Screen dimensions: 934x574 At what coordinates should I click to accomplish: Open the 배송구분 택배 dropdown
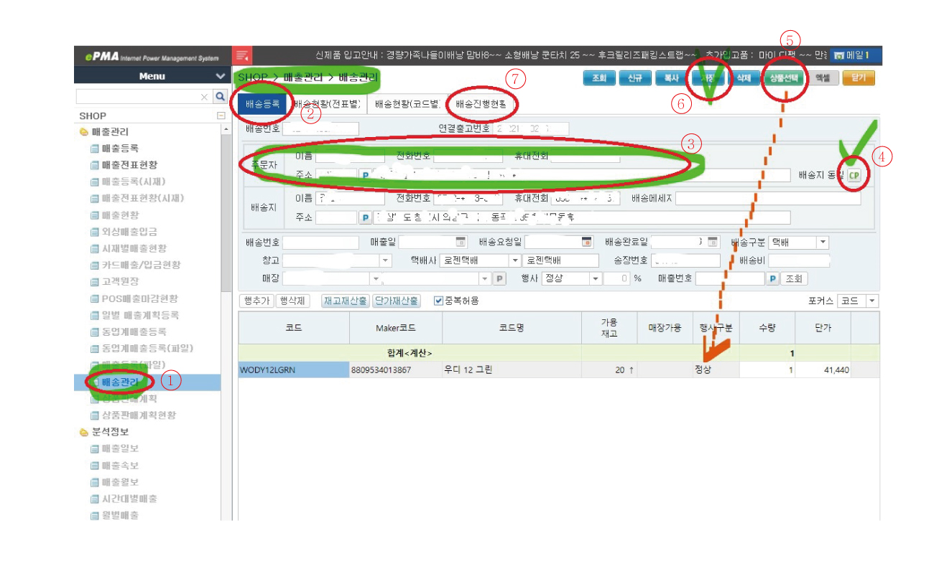point(823,243)
